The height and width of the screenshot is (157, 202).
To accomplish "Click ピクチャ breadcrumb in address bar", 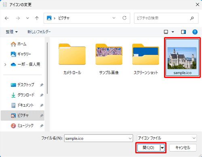I will [64, 18].
